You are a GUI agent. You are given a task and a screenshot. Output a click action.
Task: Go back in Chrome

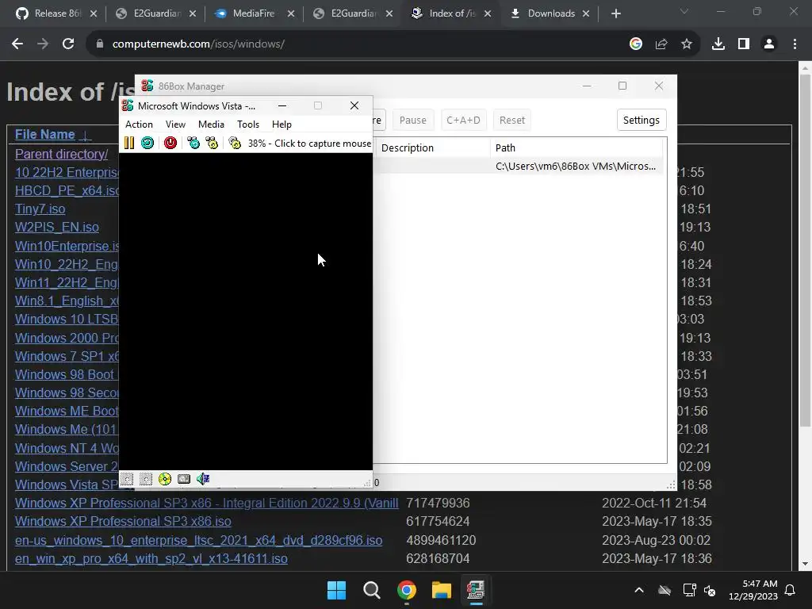17,44
